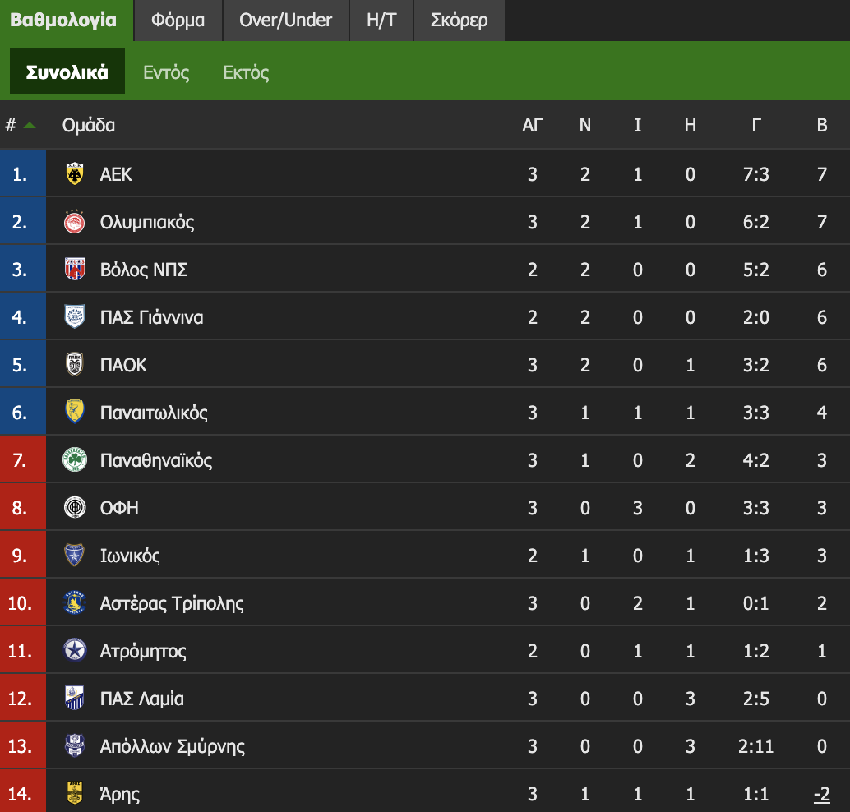Viewport: 850px width, 812px height.
Task: Click the Ολυμπιακός club logo
Action: pyautogui.click(x=75, y=222)
